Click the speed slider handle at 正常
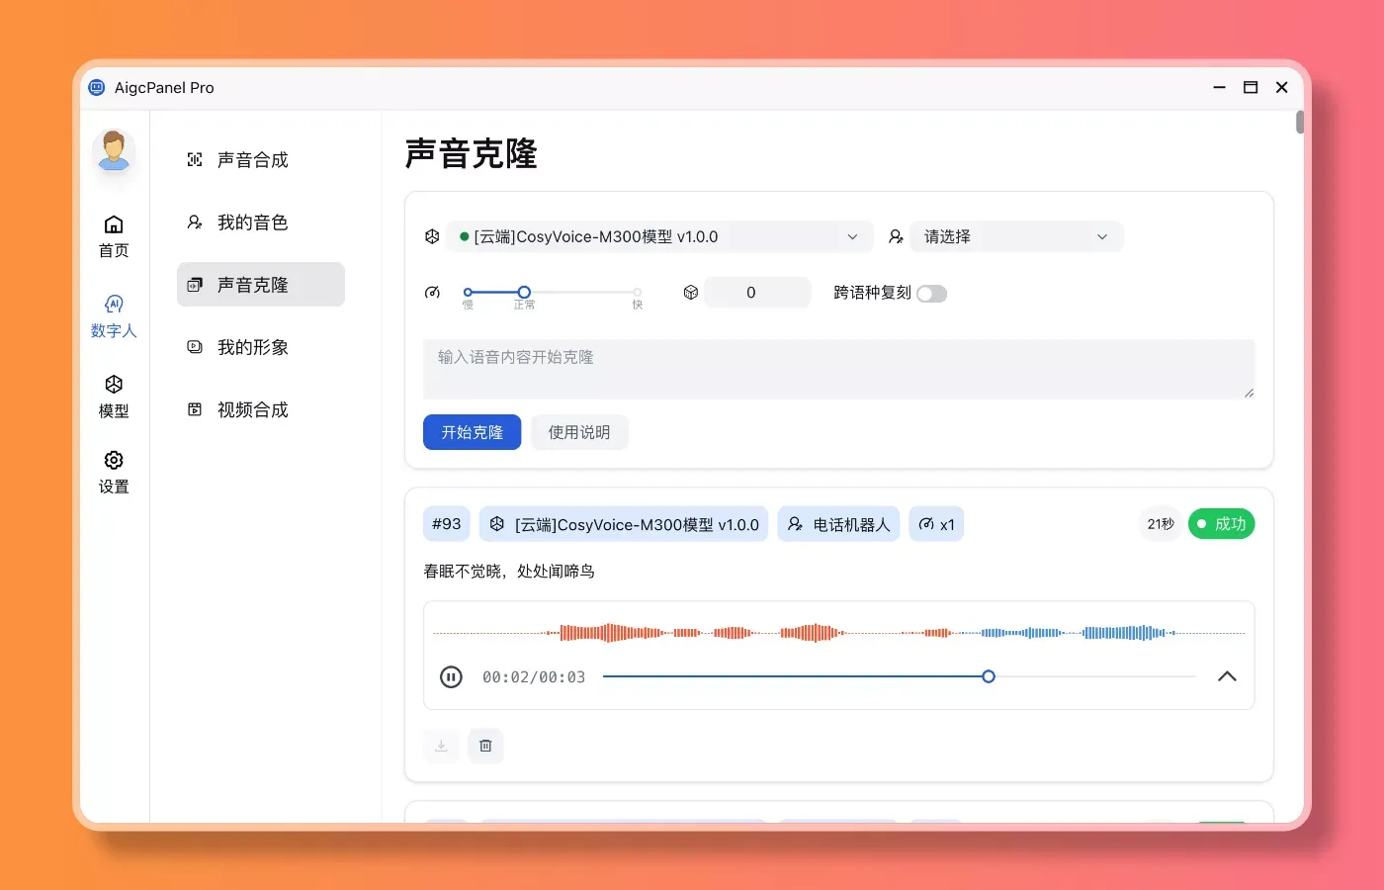This screenshot has width=1384, height=890. [x=524, y=293]
